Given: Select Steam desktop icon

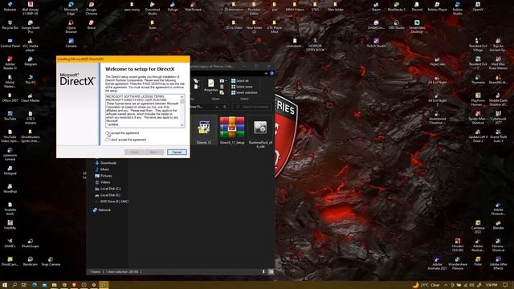Looking at the screenshot, I should [x=376, y=6].
